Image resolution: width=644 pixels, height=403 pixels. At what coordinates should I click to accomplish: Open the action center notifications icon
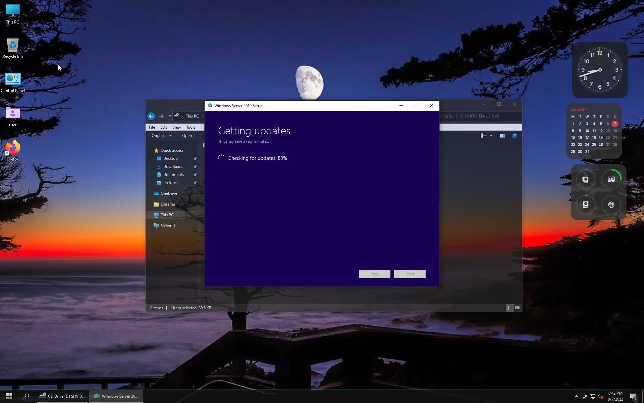click(x=633, y=396)
